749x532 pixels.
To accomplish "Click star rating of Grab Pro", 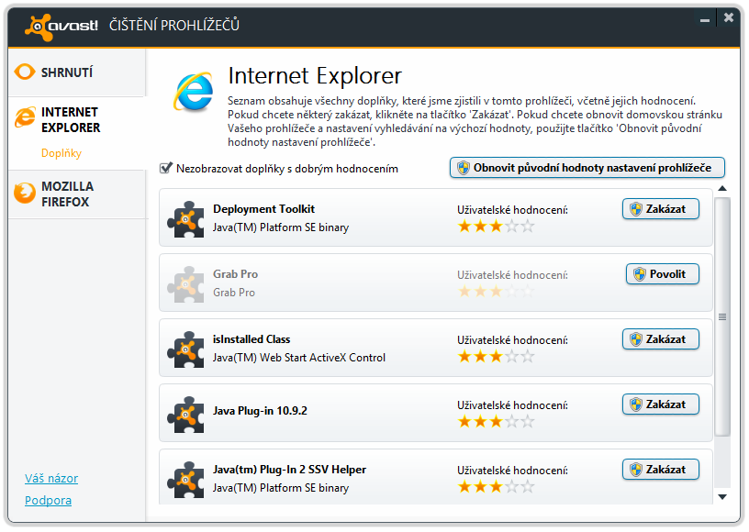I will (x=496, y=291).
